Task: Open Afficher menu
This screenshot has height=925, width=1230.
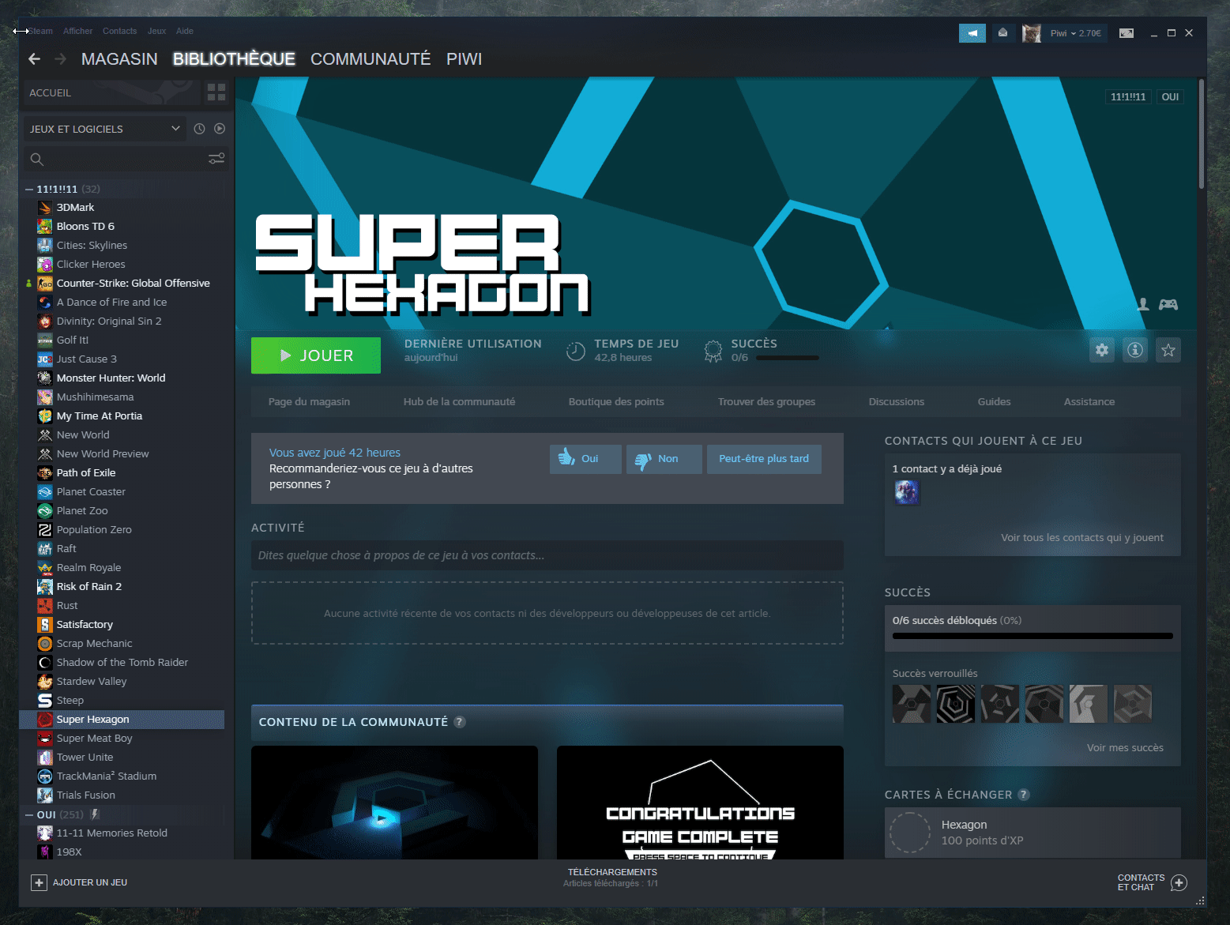Action: [x=77, y=32]
